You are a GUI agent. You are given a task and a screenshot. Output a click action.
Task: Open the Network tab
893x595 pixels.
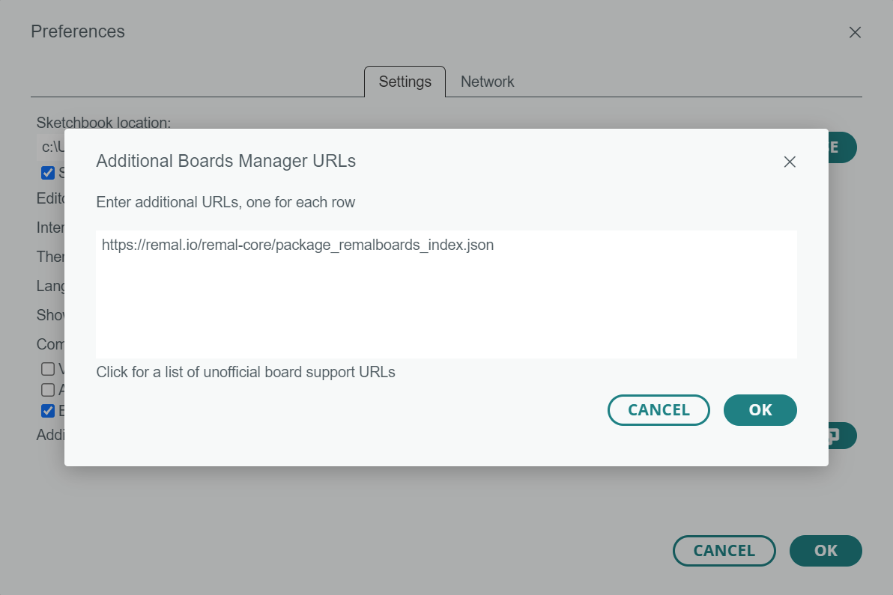pos(487,82)
